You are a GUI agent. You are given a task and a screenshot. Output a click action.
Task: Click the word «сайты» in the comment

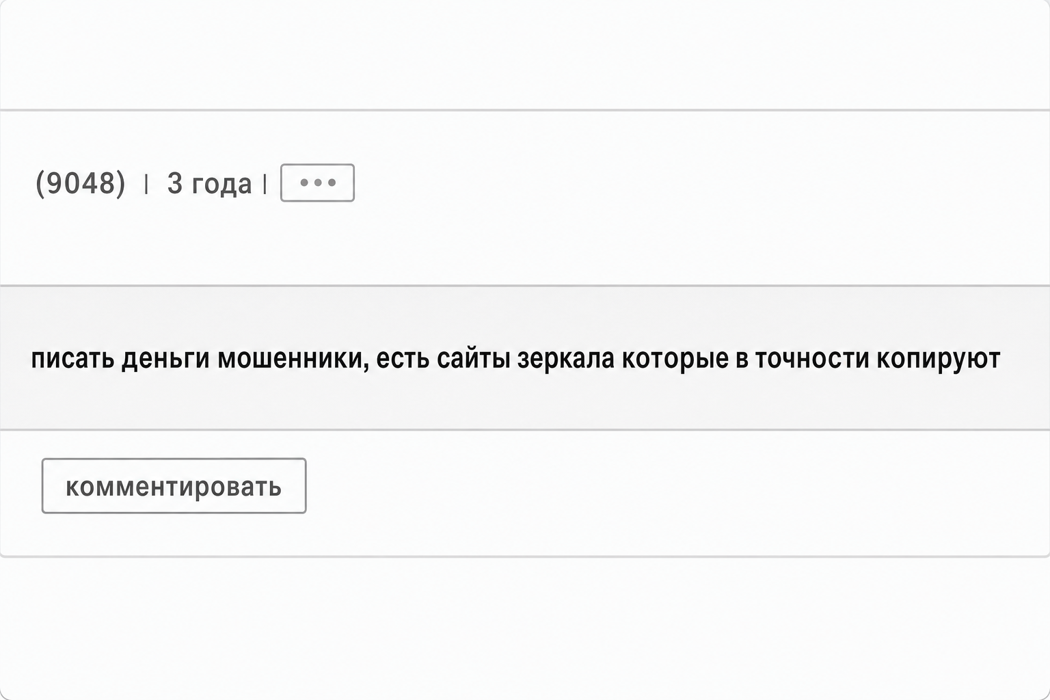(473, 358)
